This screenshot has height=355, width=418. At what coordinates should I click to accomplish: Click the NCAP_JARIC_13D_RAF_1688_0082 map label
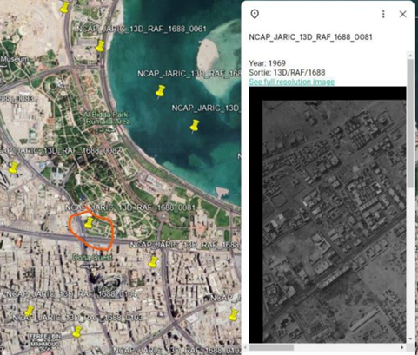click(x=60, y=151)
